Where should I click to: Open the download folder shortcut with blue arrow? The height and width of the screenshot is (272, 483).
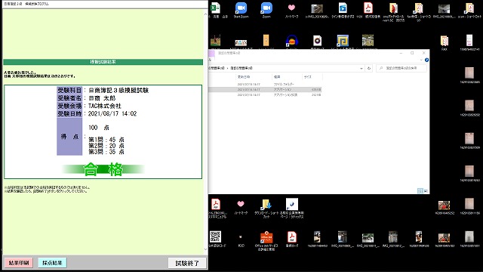[266, 205]
